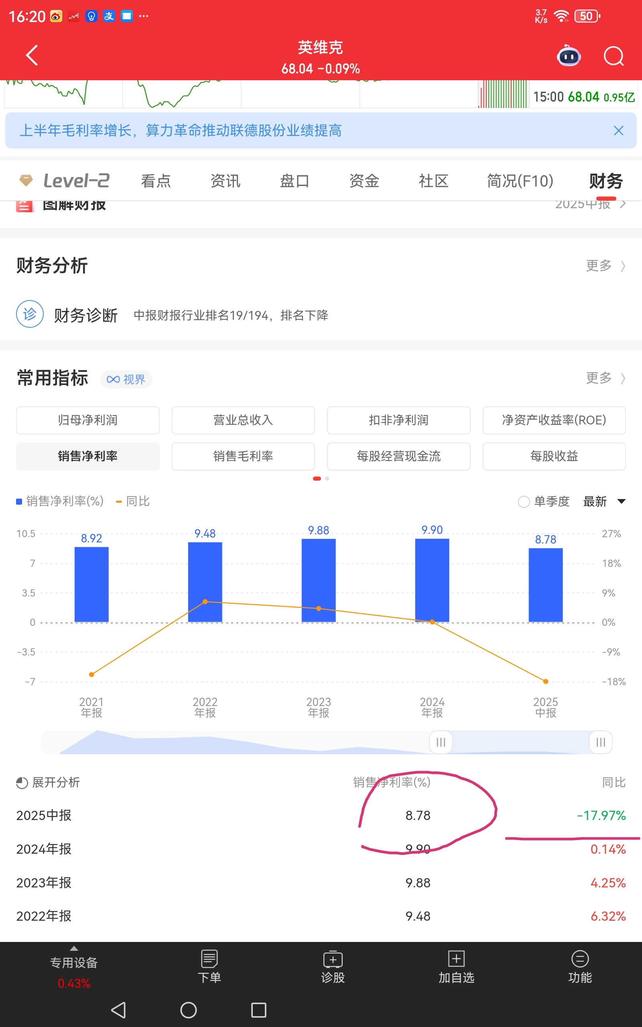642x1027 pixels.
Task: Switch to 盘口 tab
Action: [295, 181]
